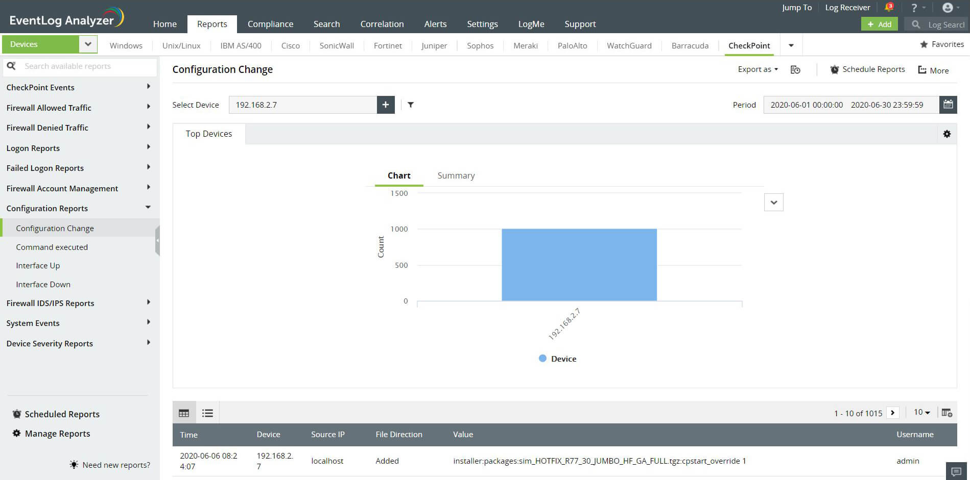Expand CheckPoint Events category
This screenshot has width=970, height=480.
[149, 87]
